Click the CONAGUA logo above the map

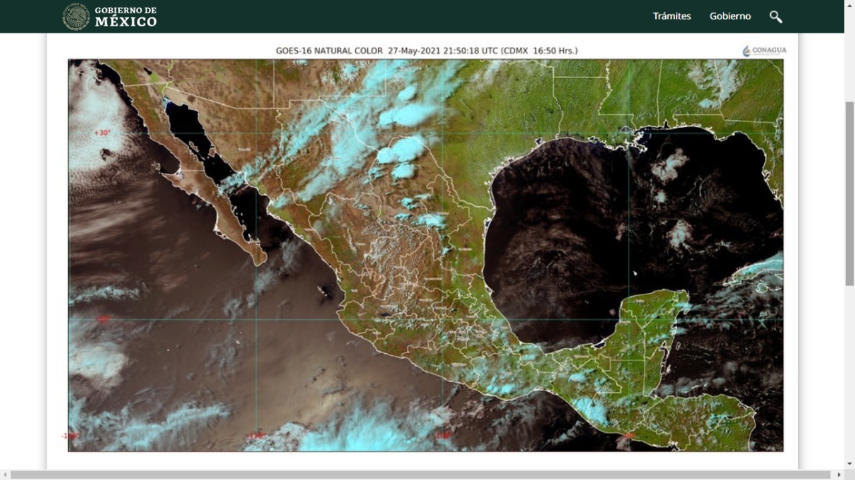[764, 51]
